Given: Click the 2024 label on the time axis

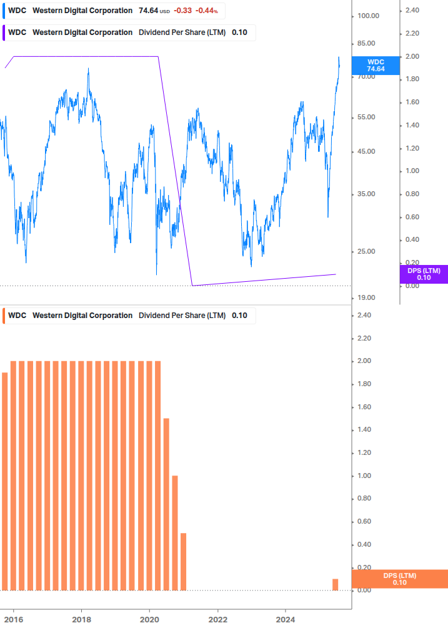Looking at the screenshot, I should point(286,620).
